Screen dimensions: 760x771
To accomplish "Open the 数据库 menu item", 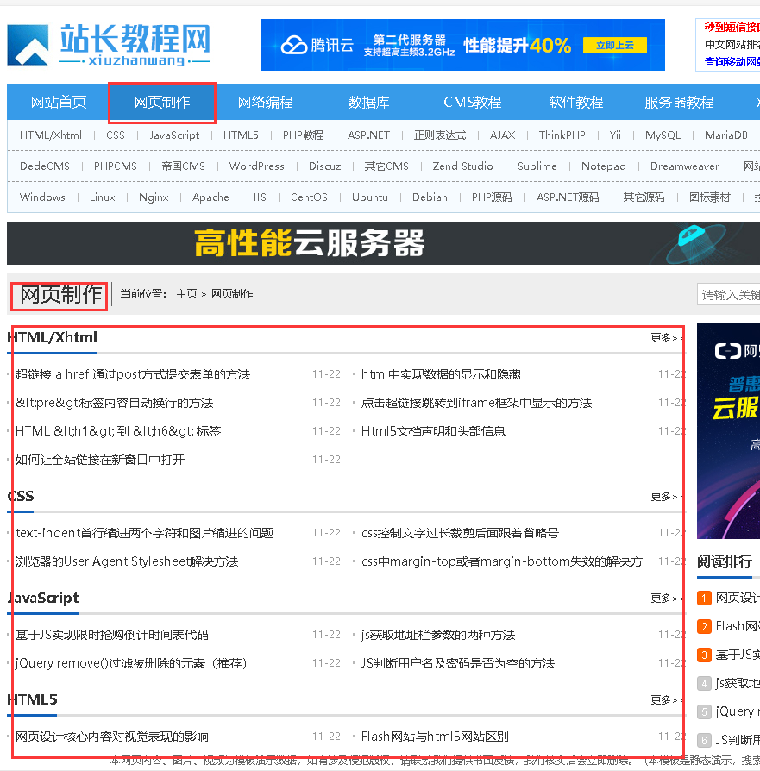I will (x=368, y=103).
